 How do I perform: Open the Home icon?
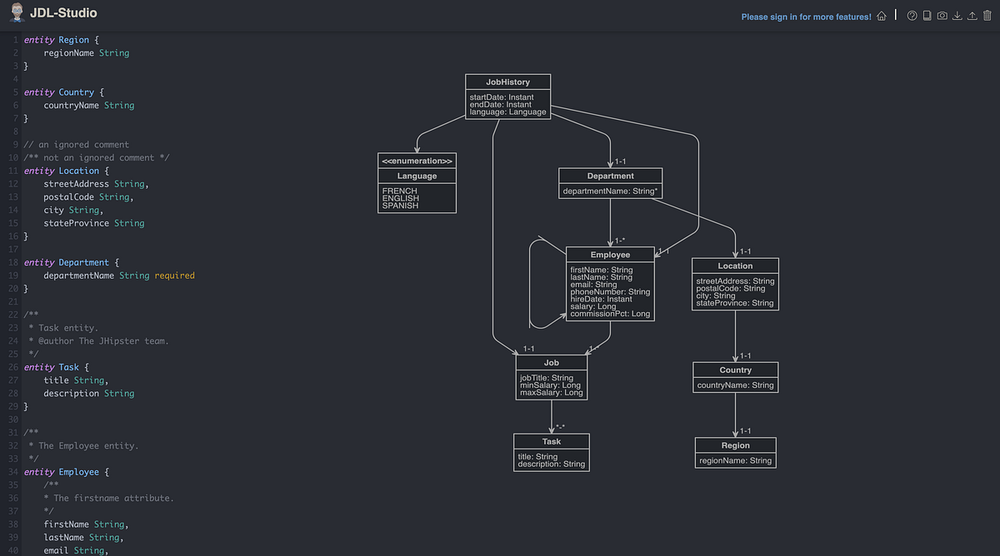coord(881,16)
